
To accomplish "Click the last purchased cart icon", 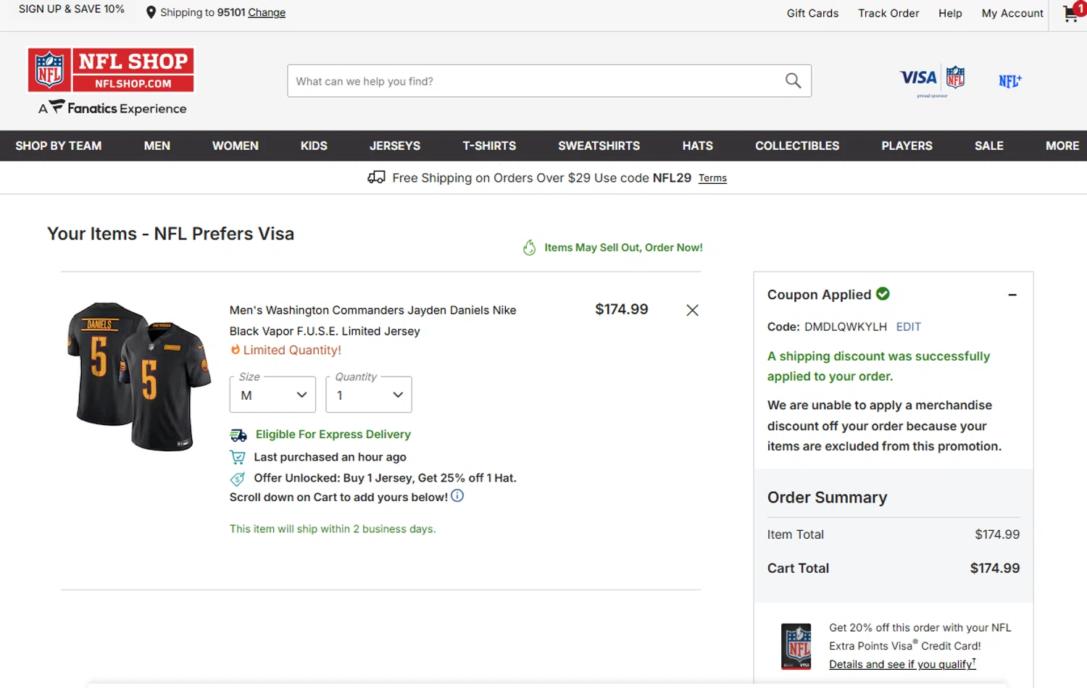I will (x=237, y=457).
